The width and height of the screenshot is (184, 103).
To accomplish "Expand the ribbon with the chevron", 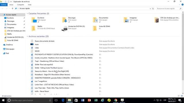I will pyautogui.click(x=179, y=5).
